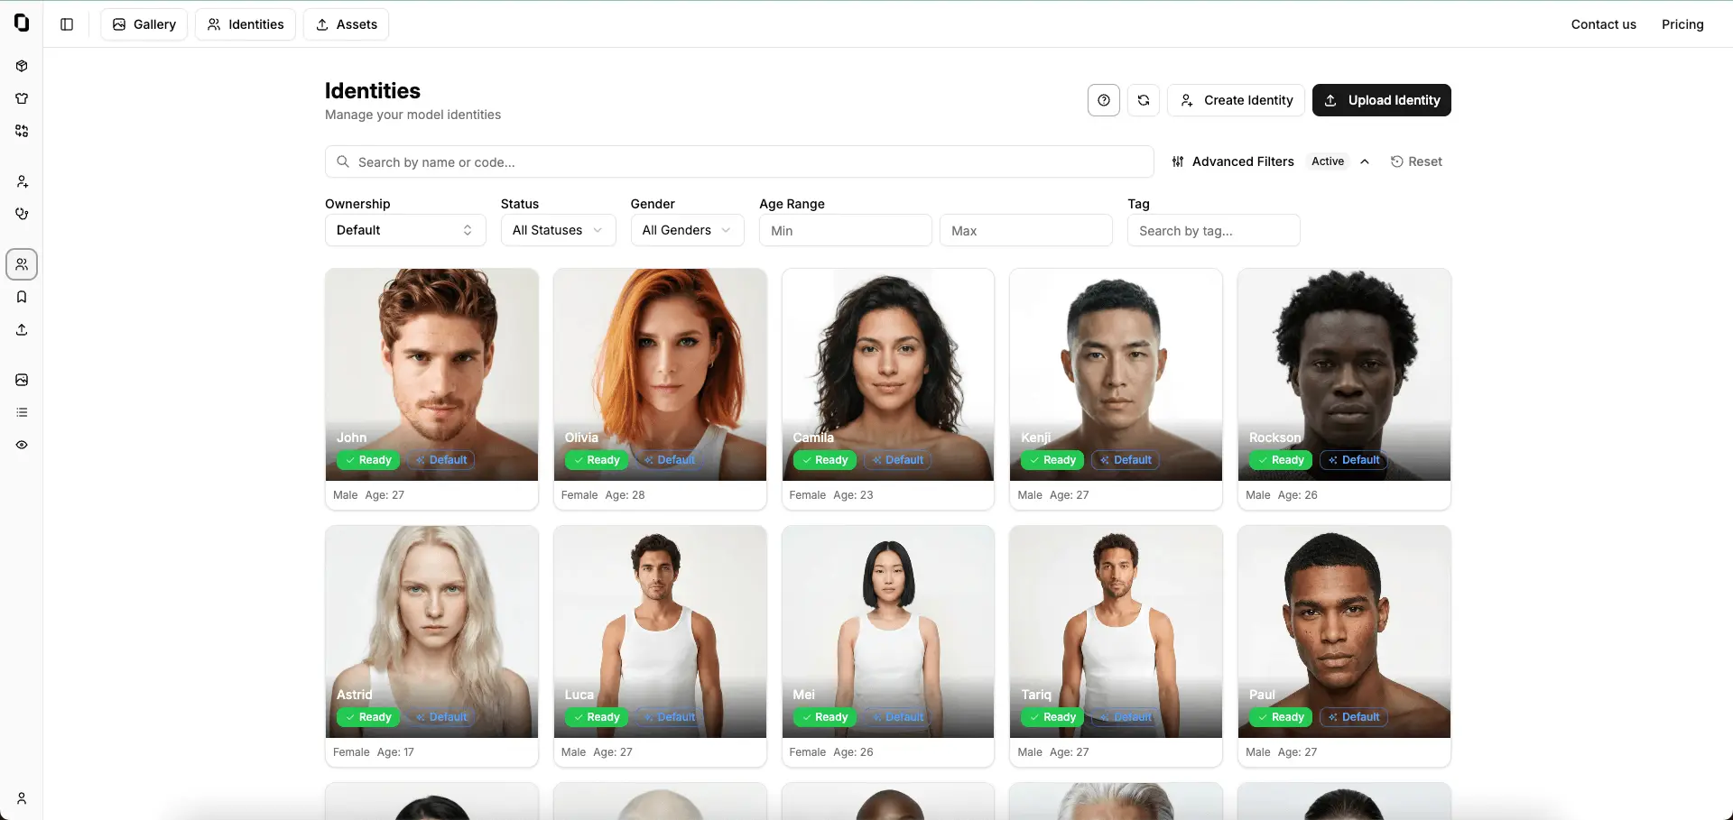The height and width of the screenshot is (820, 1733).
Task: Open the t-shirt garment icon in sidebar
Action: point(22,98)
